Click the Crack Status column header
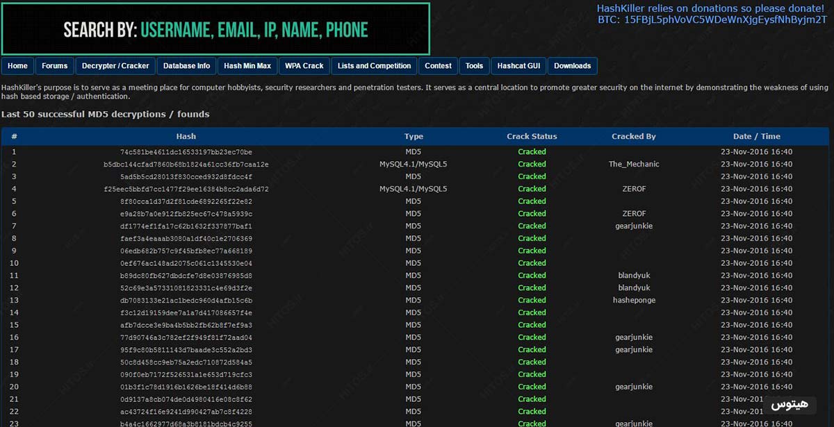This screenshot has width=834, height=427. [532, 136]
